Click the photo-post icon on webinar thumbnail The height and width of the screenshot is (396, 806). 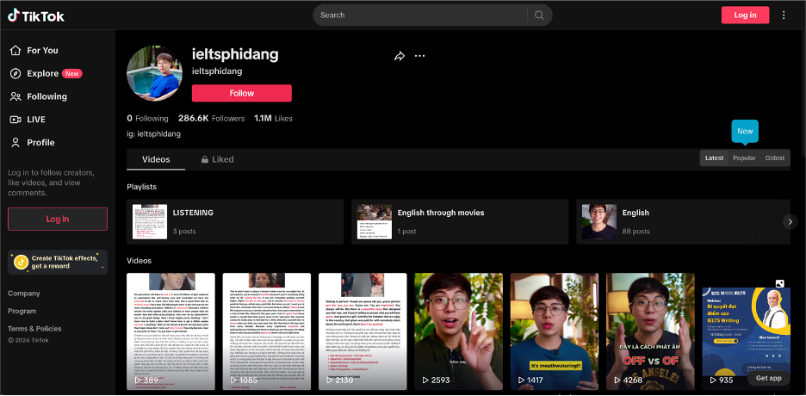[x=780, y=283]
